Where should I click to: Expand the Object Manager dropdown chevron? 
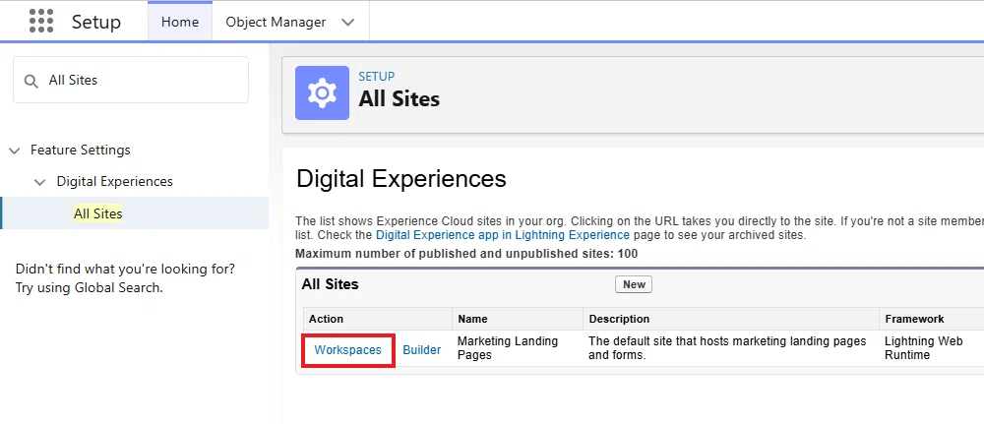tap(347, 22)
